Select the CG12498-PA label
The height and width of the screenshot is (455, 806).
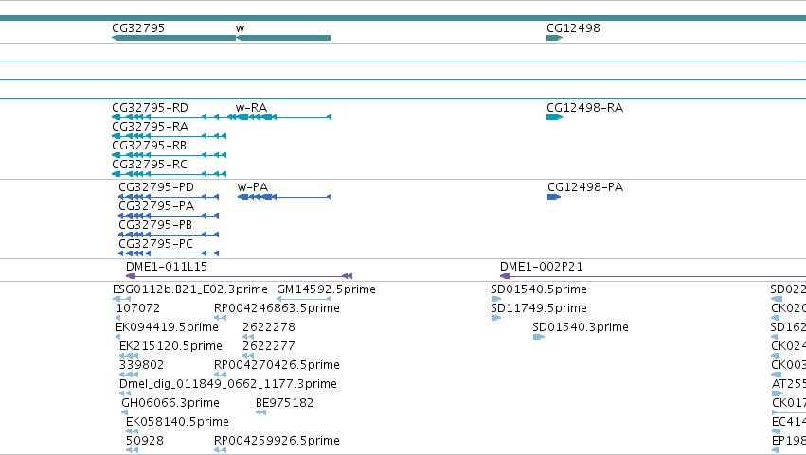tap(585, 187)
